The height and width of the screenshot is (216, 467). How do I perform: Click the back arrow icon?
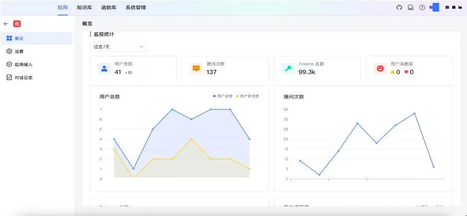click(x=6, y=24)
